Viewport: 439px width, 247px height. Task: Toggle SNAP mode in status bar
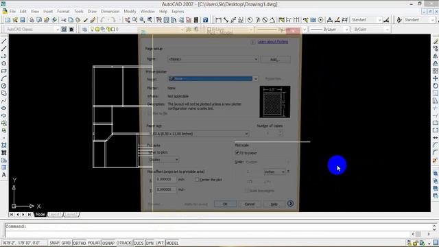[54, 243]
